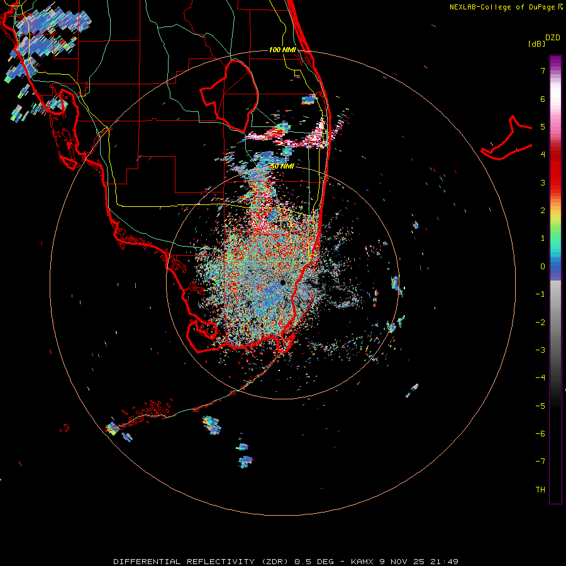
Task: Click the TH threshold label on the scale
Action: 540,490
